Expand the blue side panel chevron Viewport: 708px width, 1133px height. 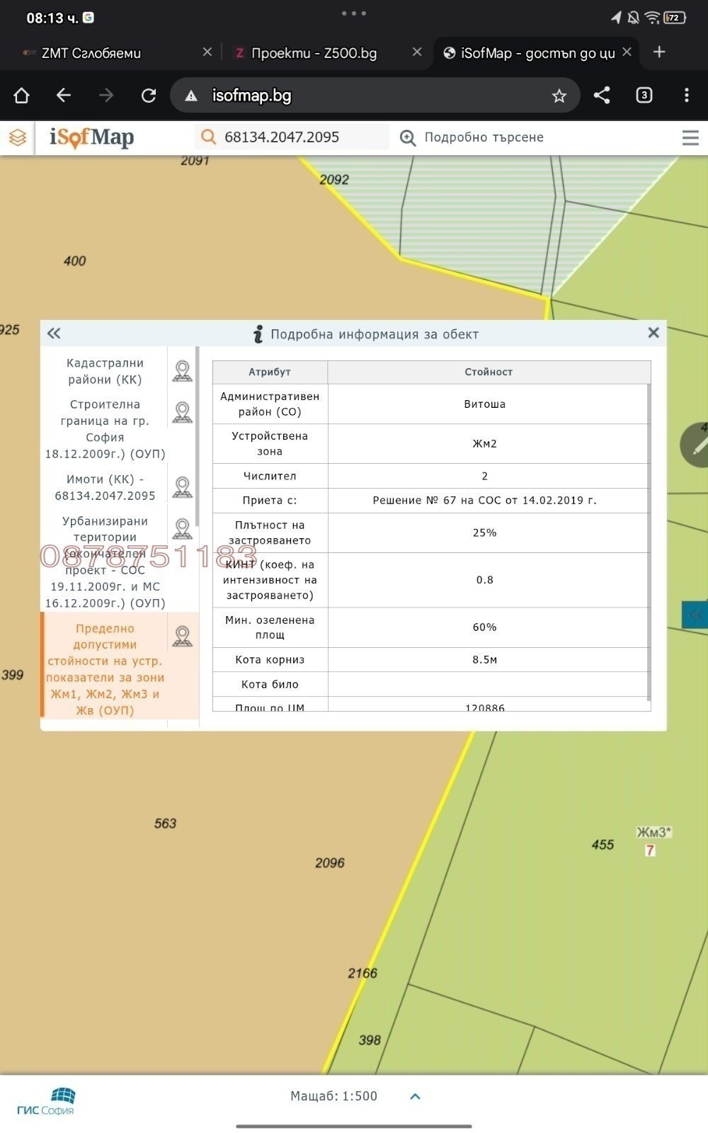(x=695, y=615)
